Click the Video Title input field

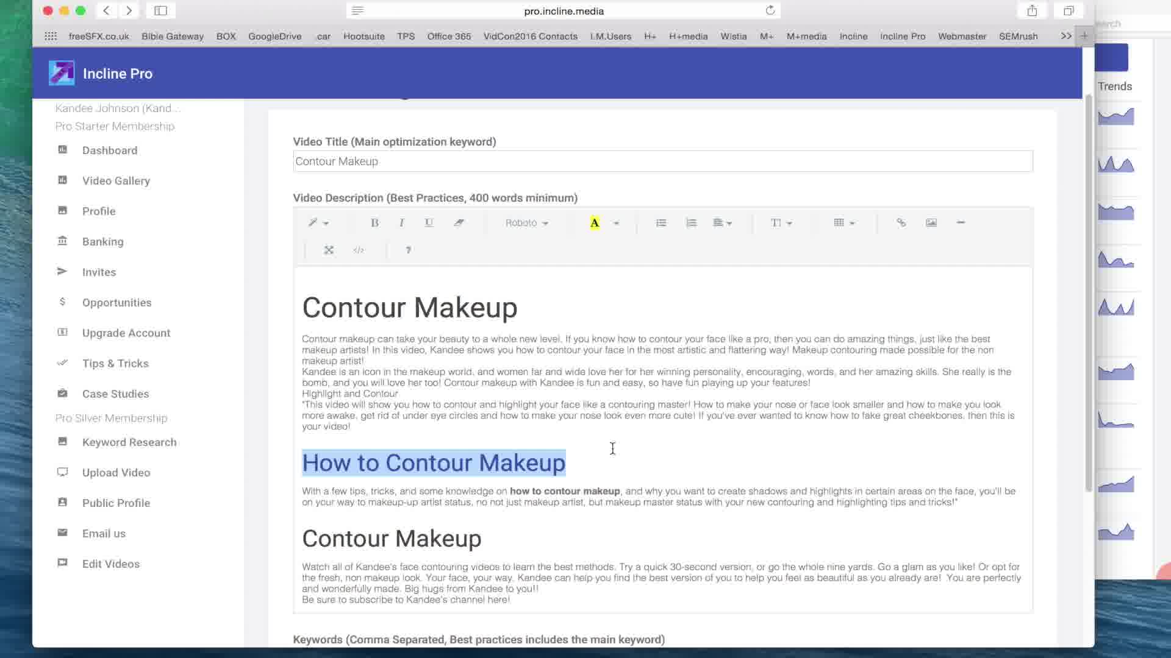pyautogui.click(x=662, y=161)
